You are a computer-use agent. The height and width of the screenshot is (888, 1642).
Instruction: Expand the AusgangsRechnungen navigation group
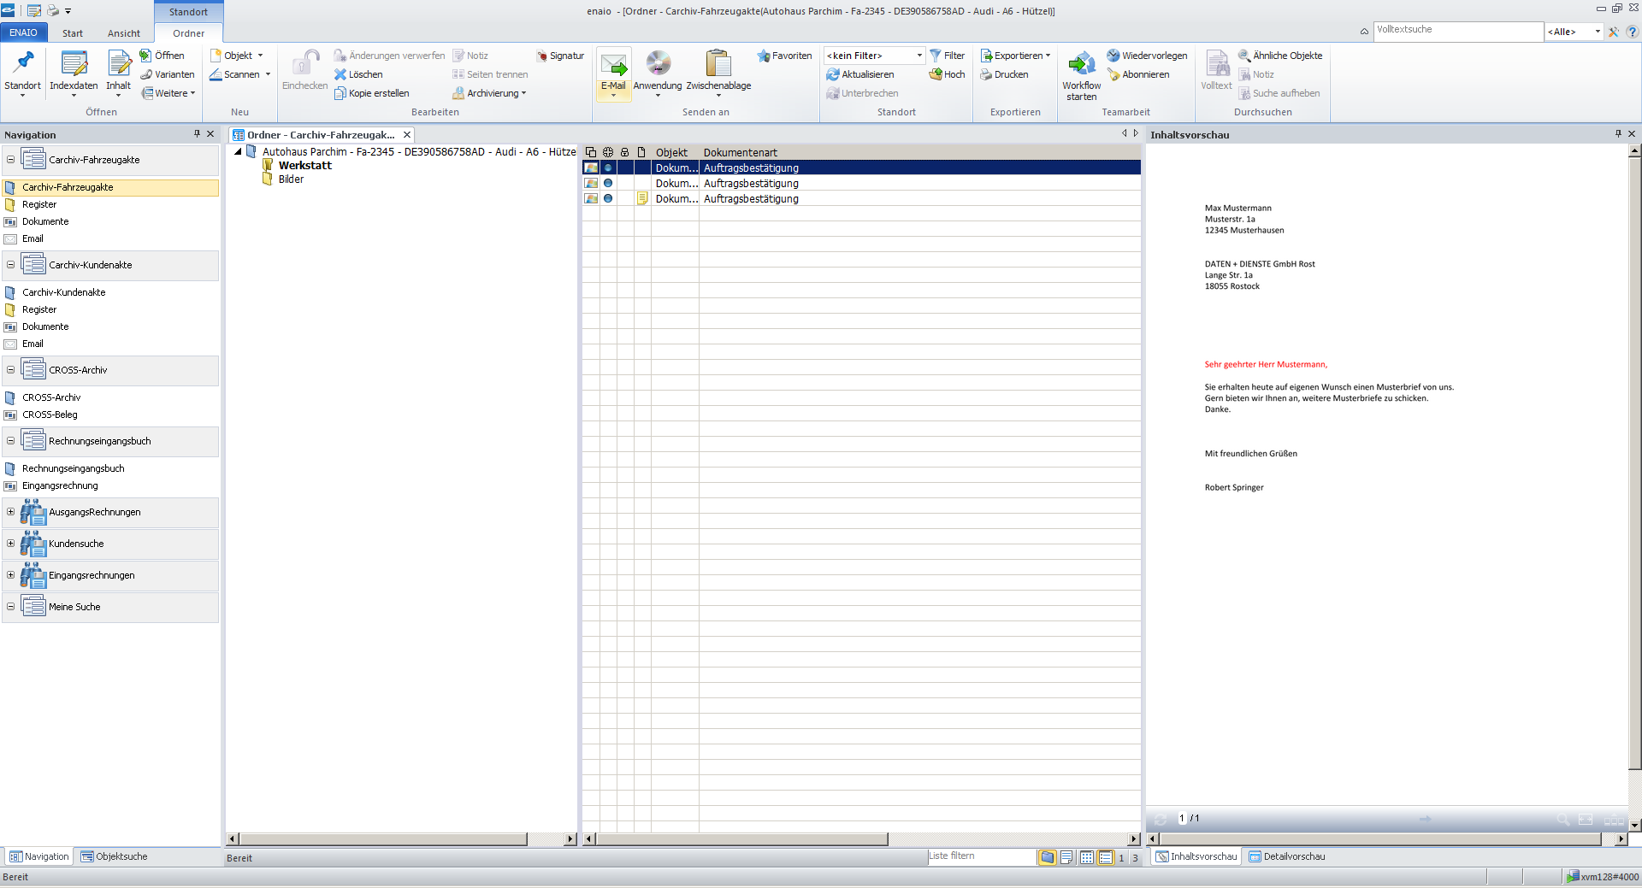tap(10, 512)
